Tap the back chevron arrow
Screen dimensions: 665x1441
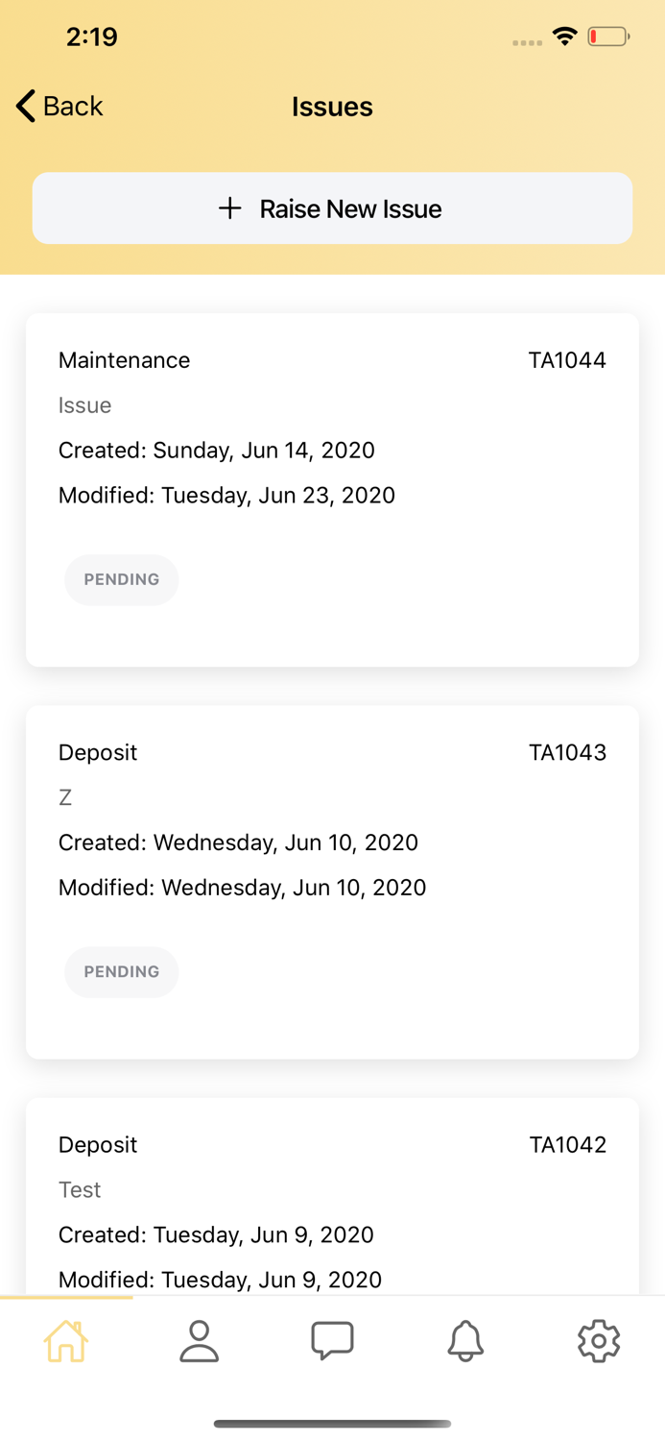[26, 106]
